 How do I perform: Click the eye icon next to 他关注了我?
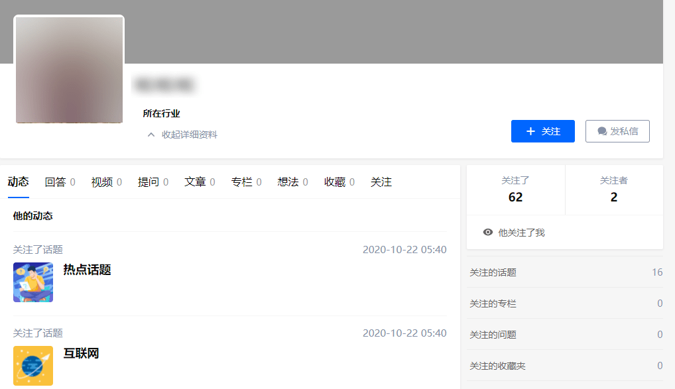[489, 232]
